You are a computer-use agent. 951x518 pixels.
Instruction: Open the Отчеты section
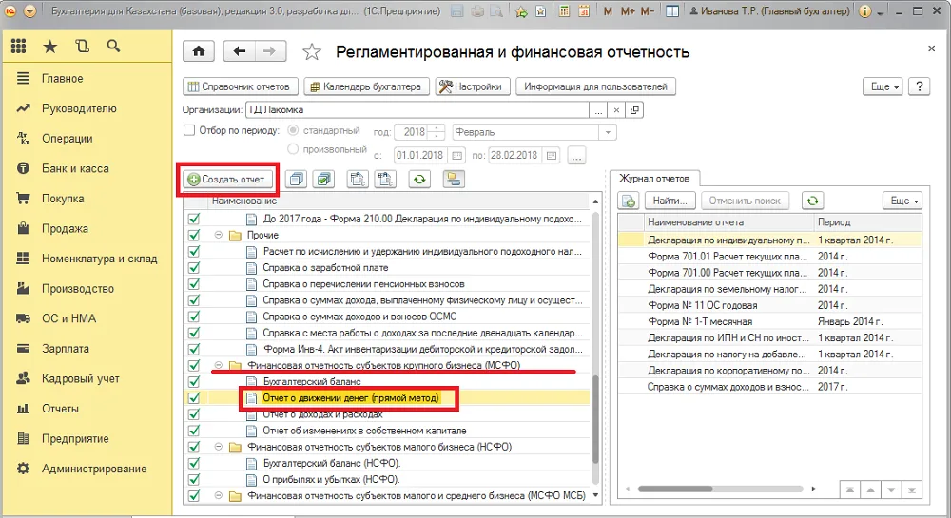click(x=60, y=409)
